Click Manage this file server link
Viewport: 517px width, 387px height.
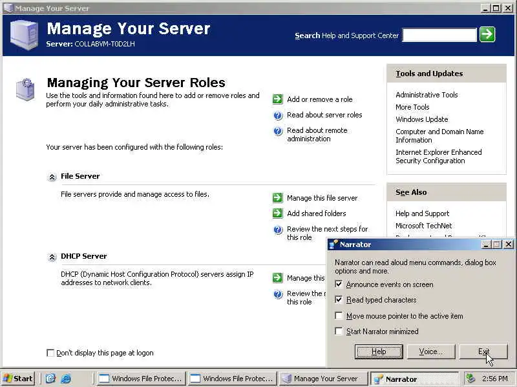click(x=322, y=198)
